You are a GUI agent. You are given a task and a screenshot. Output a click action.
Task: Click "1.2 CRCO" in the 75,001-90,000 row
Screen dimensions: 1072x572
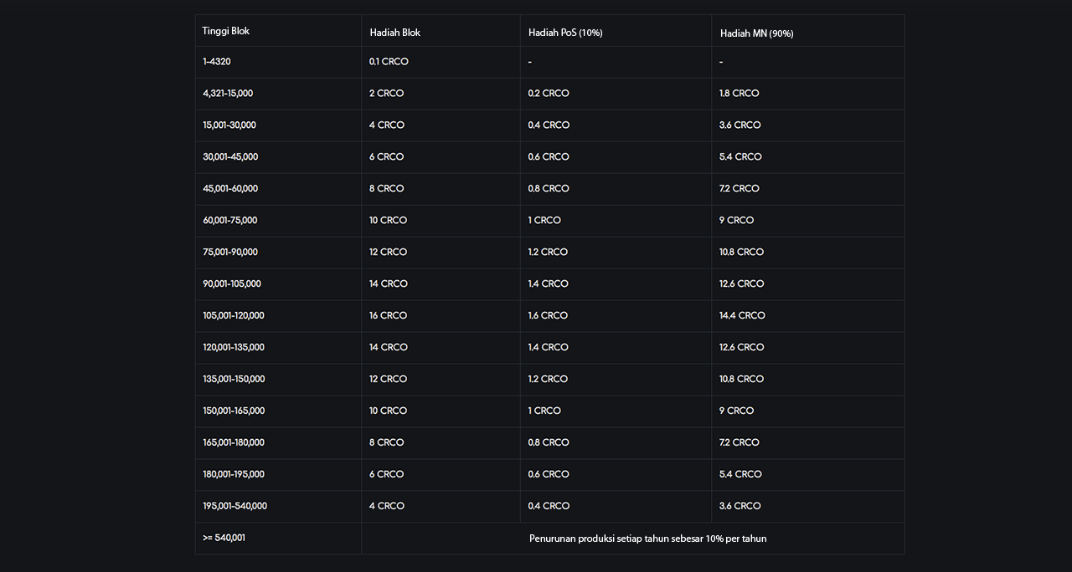[x=548, y=253]
